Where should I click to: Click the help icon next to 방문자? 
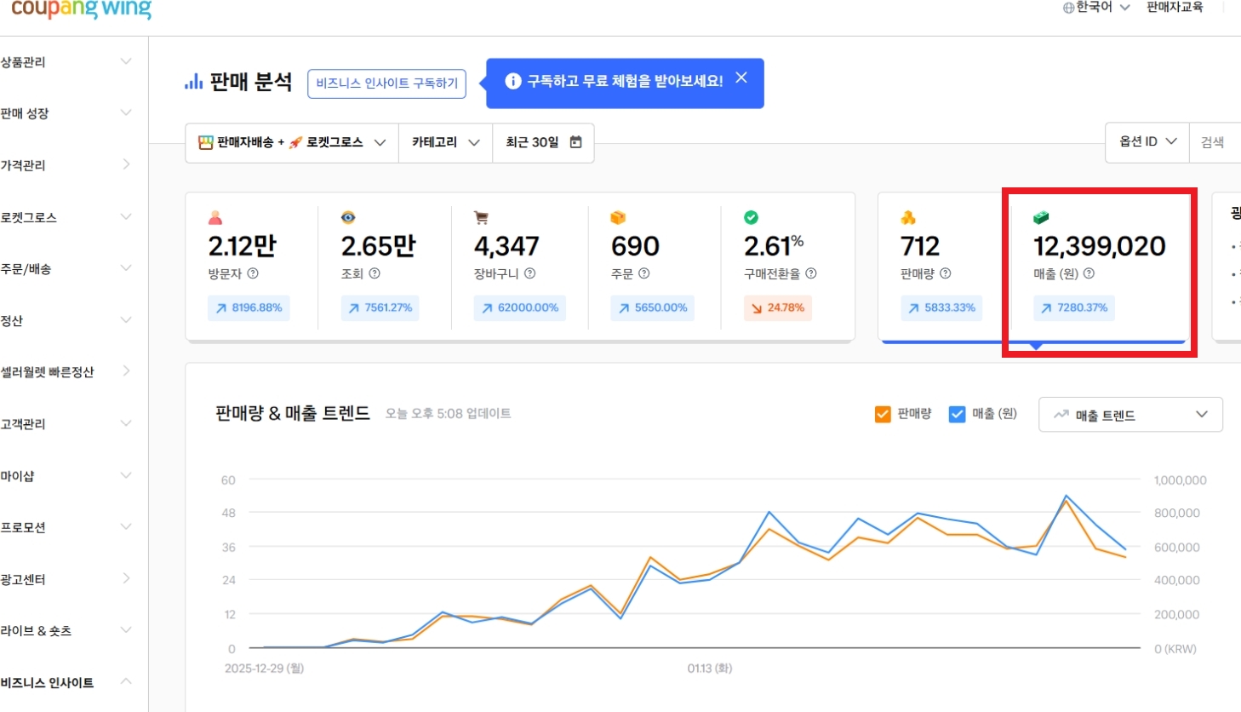[x=253, y=273]
